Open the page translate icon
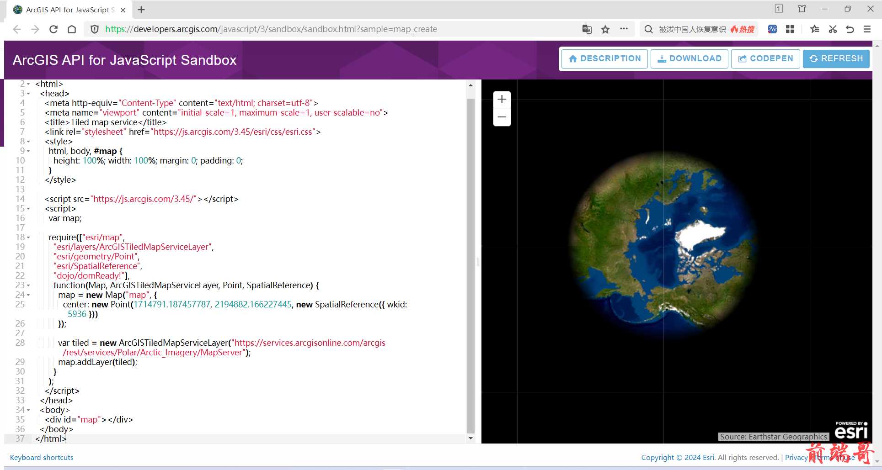The image size is (882, 470). click(x=587, y=29)
